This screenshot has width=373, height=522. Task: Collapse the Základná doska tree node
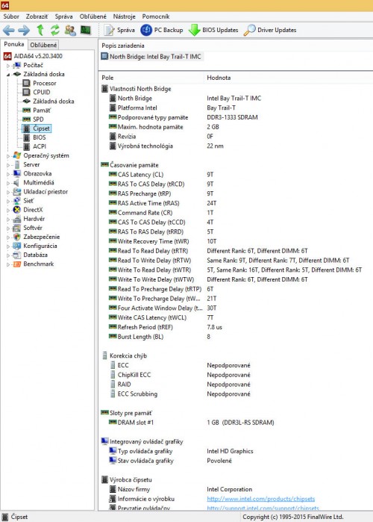8,75
